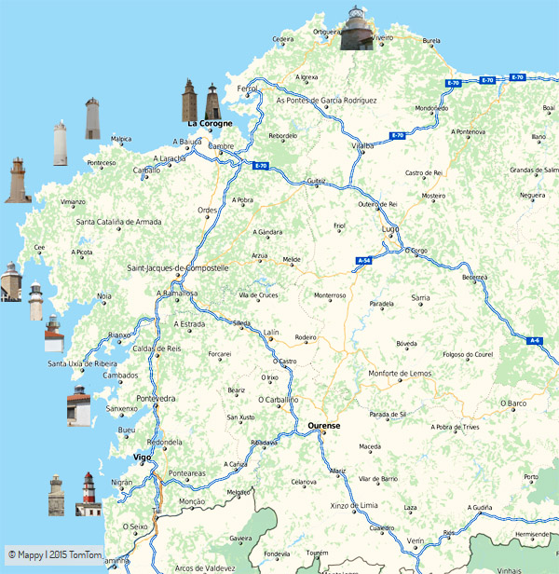559x574 pixels.
Task: Click the Monção label
Action: coord(192,501)
